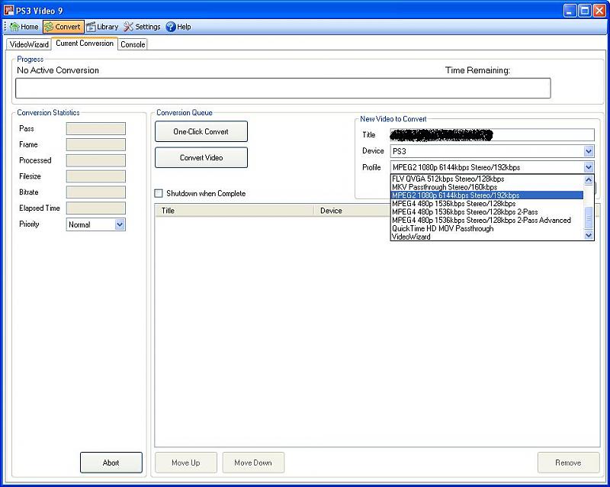This screenshot has height=487, width=610.
Task: Click the conversion progress bar
Action: 283,89
